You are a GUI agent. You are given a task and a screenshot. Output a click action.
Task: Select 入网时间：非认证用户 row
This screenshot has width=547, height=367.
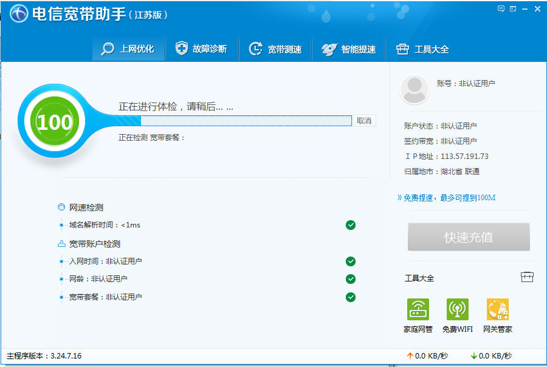pyautogui.click(x=208, y=261)
